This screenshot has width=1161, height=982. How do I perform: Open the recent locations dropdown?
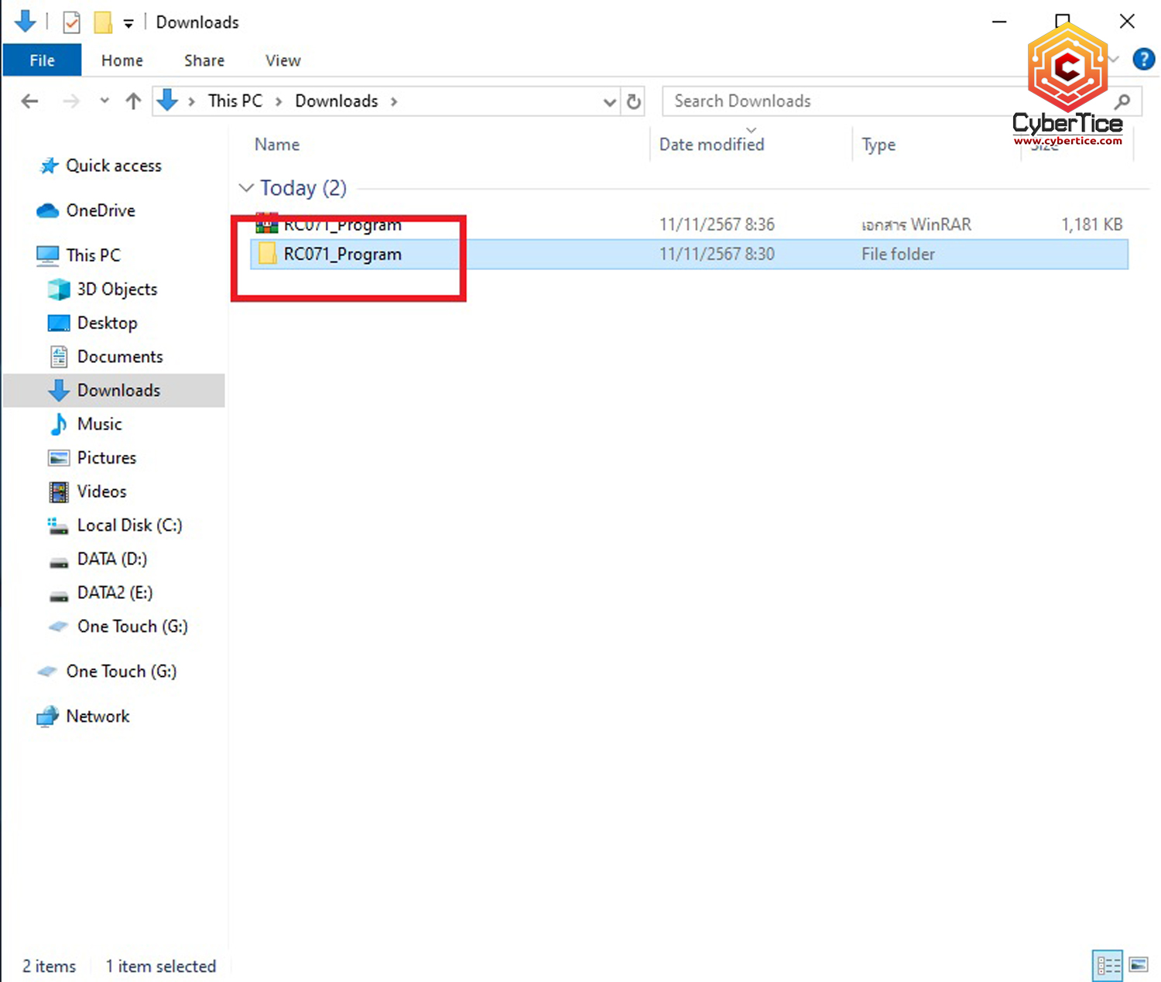point(104,101)
